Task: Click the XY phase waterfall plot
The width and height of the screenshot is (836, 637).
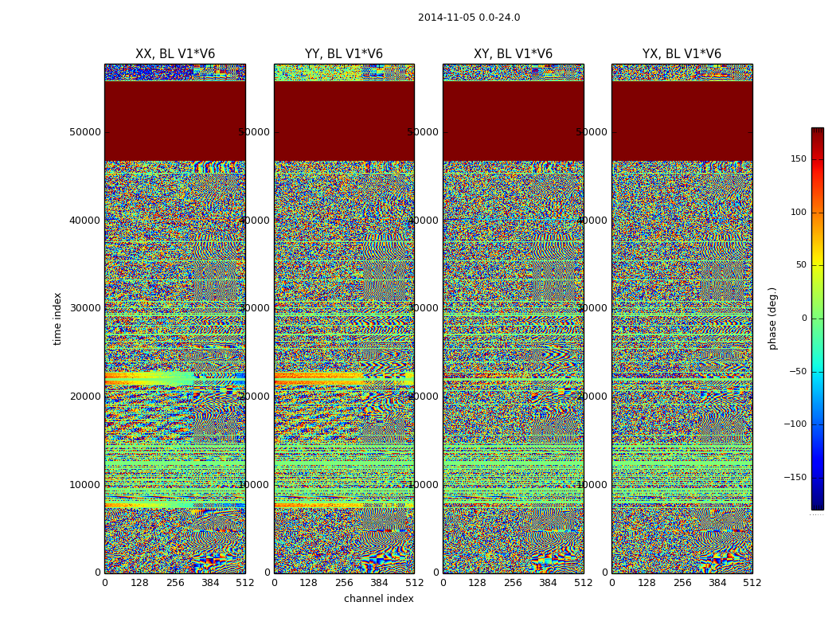Action: click(513, 318)
